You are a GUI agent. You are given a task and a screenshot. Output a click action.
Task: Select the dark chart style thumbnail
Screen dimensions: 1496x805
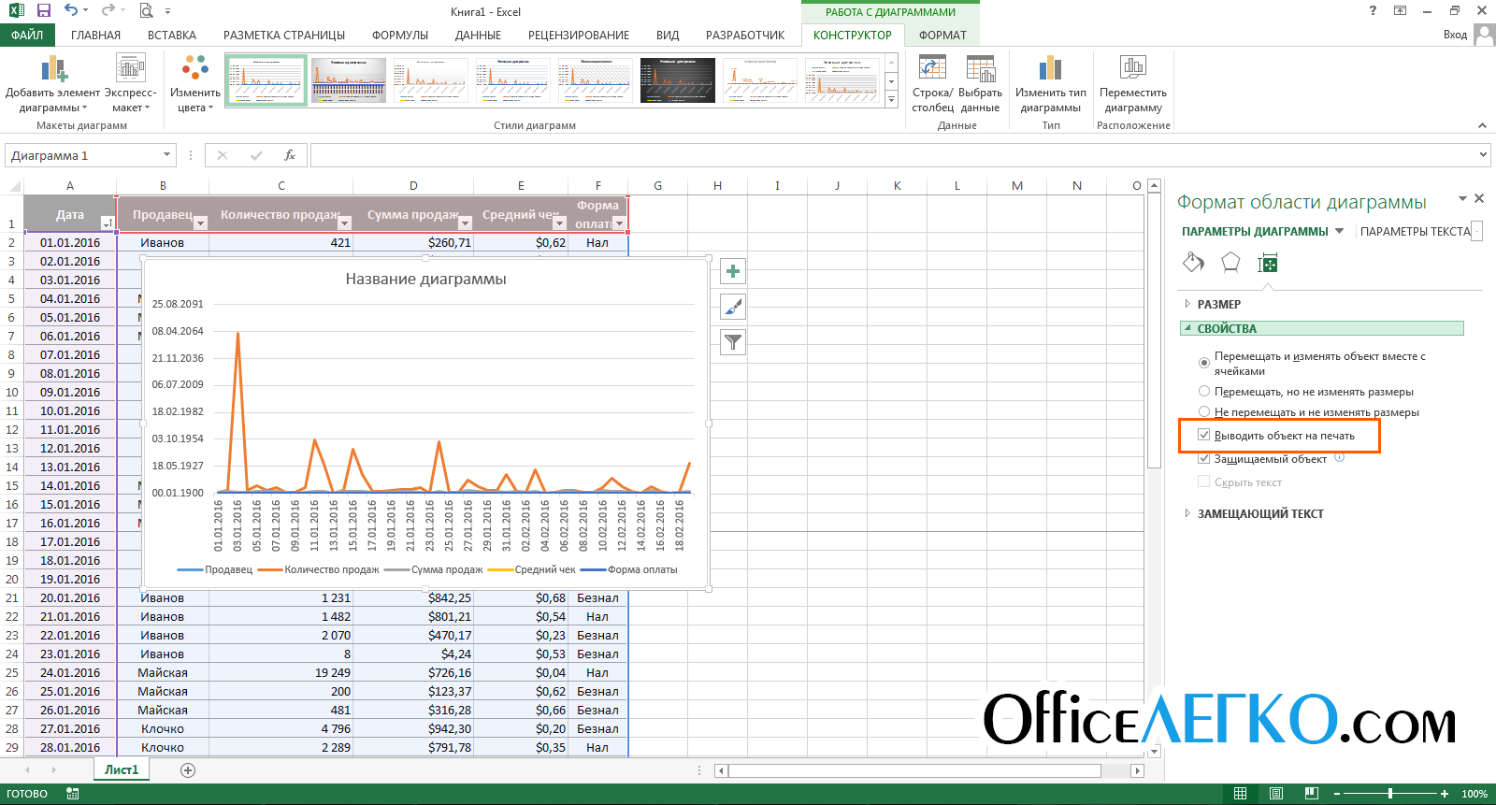pos(678,79)
